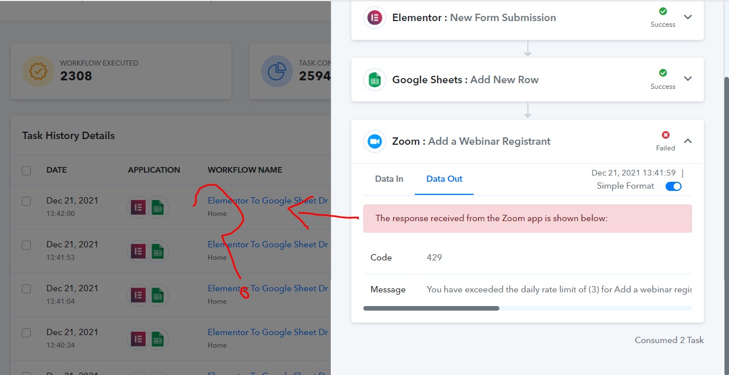Expand the Elementor New Form Submission step
The width and height of the screenshot is (729, 375).
pyautogui.click(x=688, y=17)
